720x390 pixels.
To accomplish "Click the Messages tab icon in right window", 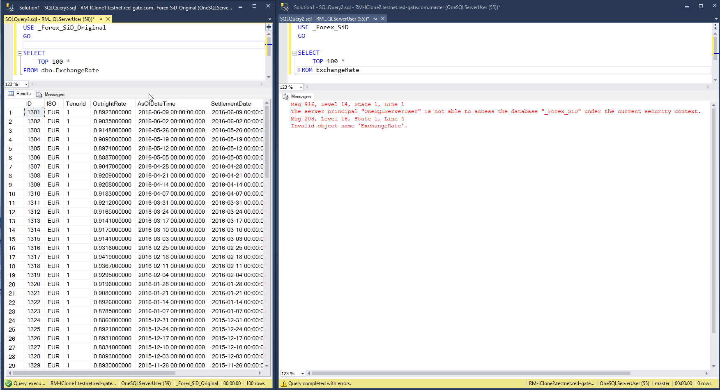I will (x=286, y=96).
